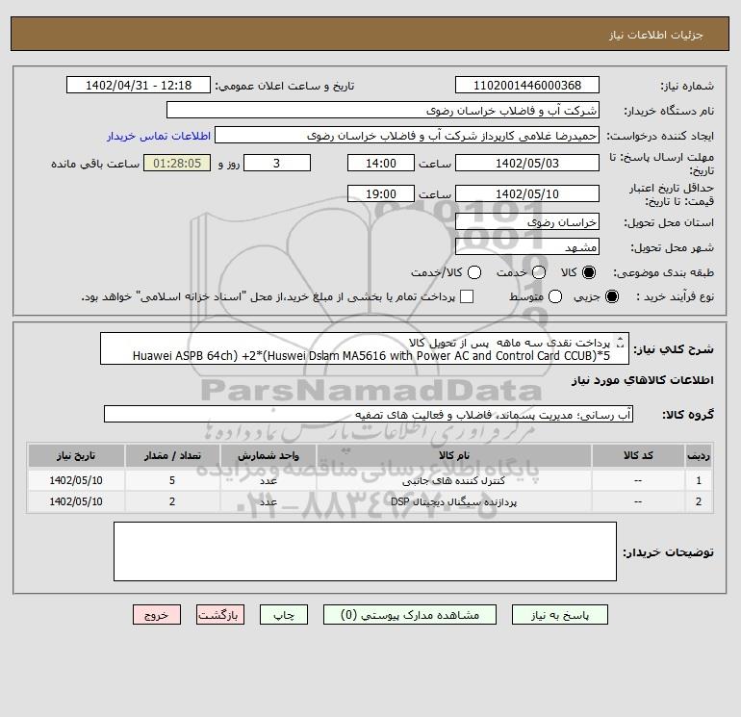Click the گروه کالا field
The width and height of the screenshot is (741, 717).
(369, 414)
